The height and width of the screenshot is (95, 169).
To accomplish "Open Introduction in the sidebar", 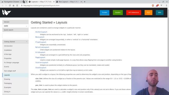I will point(8,46).
